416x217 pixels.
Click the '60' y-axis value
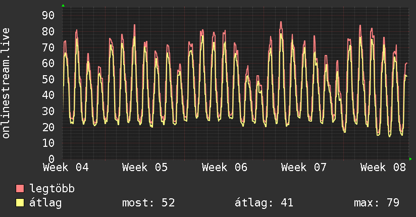[x=48, y=63]
